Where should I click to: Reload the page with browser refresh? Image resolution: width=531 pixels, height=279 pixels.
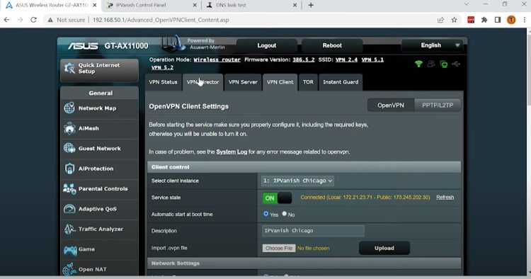click(x=33, y=20)
